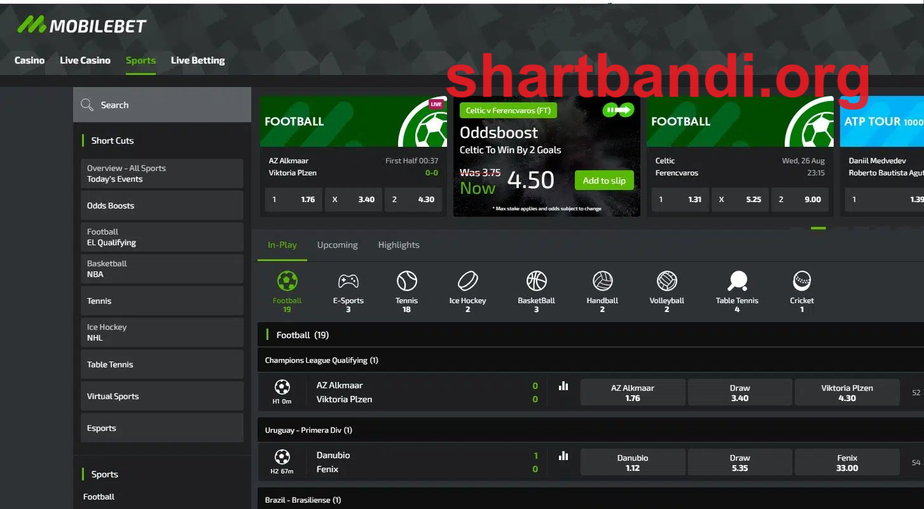
Task: Select the Cricket ball icon
Action: click(x=802, y=281)
